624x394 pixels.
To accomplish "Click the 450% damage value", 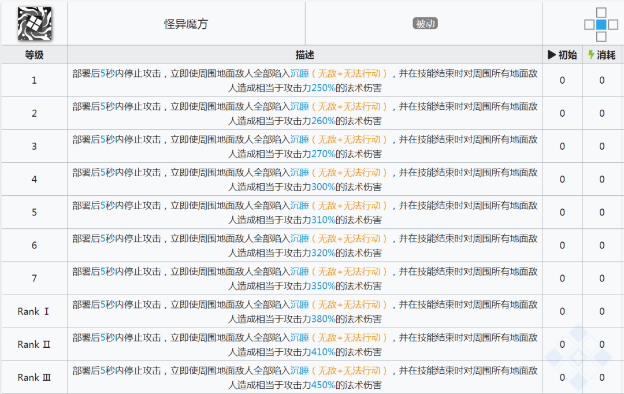I will (324, 385).
